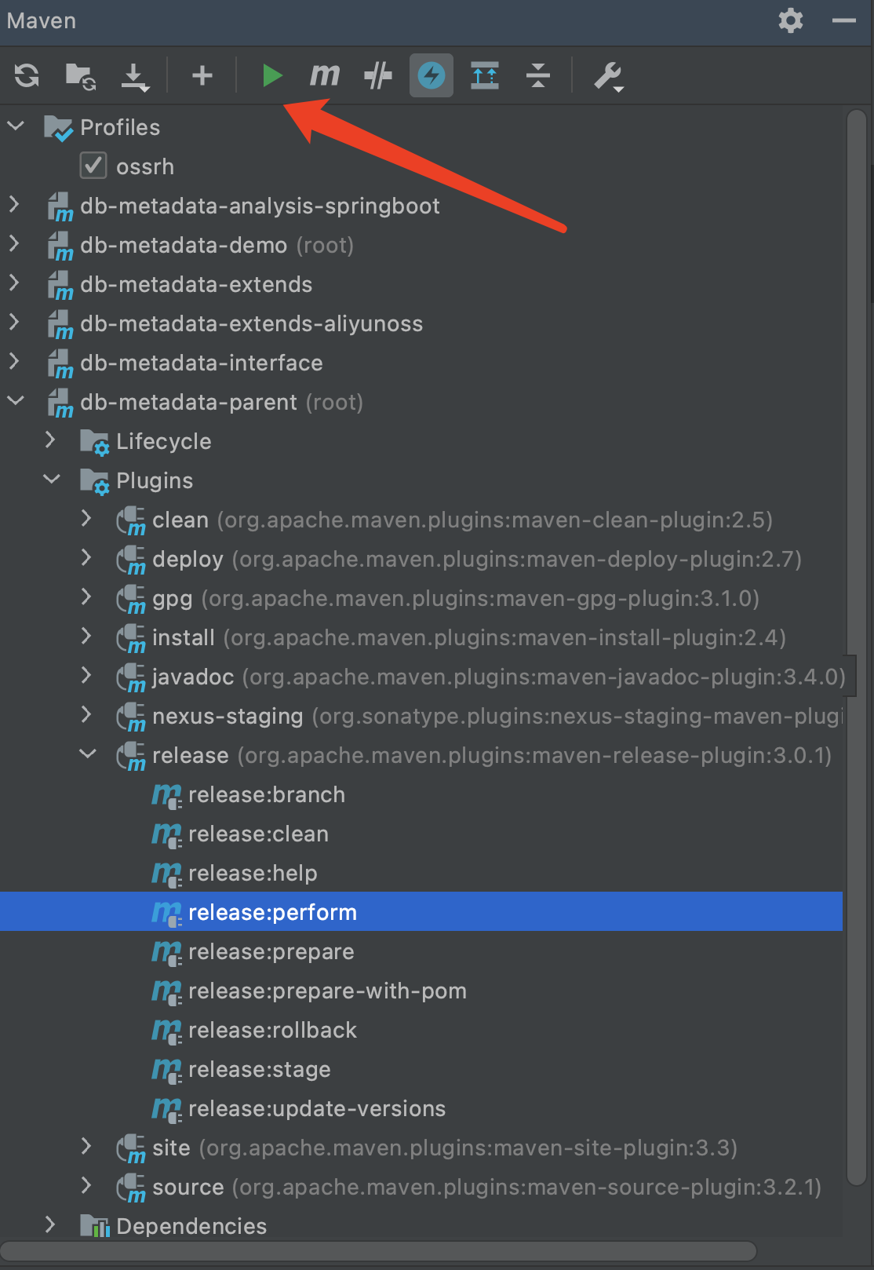This screenshot has width=874, height=1270.
Task: Expand the db-metadata-demo project
Action: click(14, 243)
